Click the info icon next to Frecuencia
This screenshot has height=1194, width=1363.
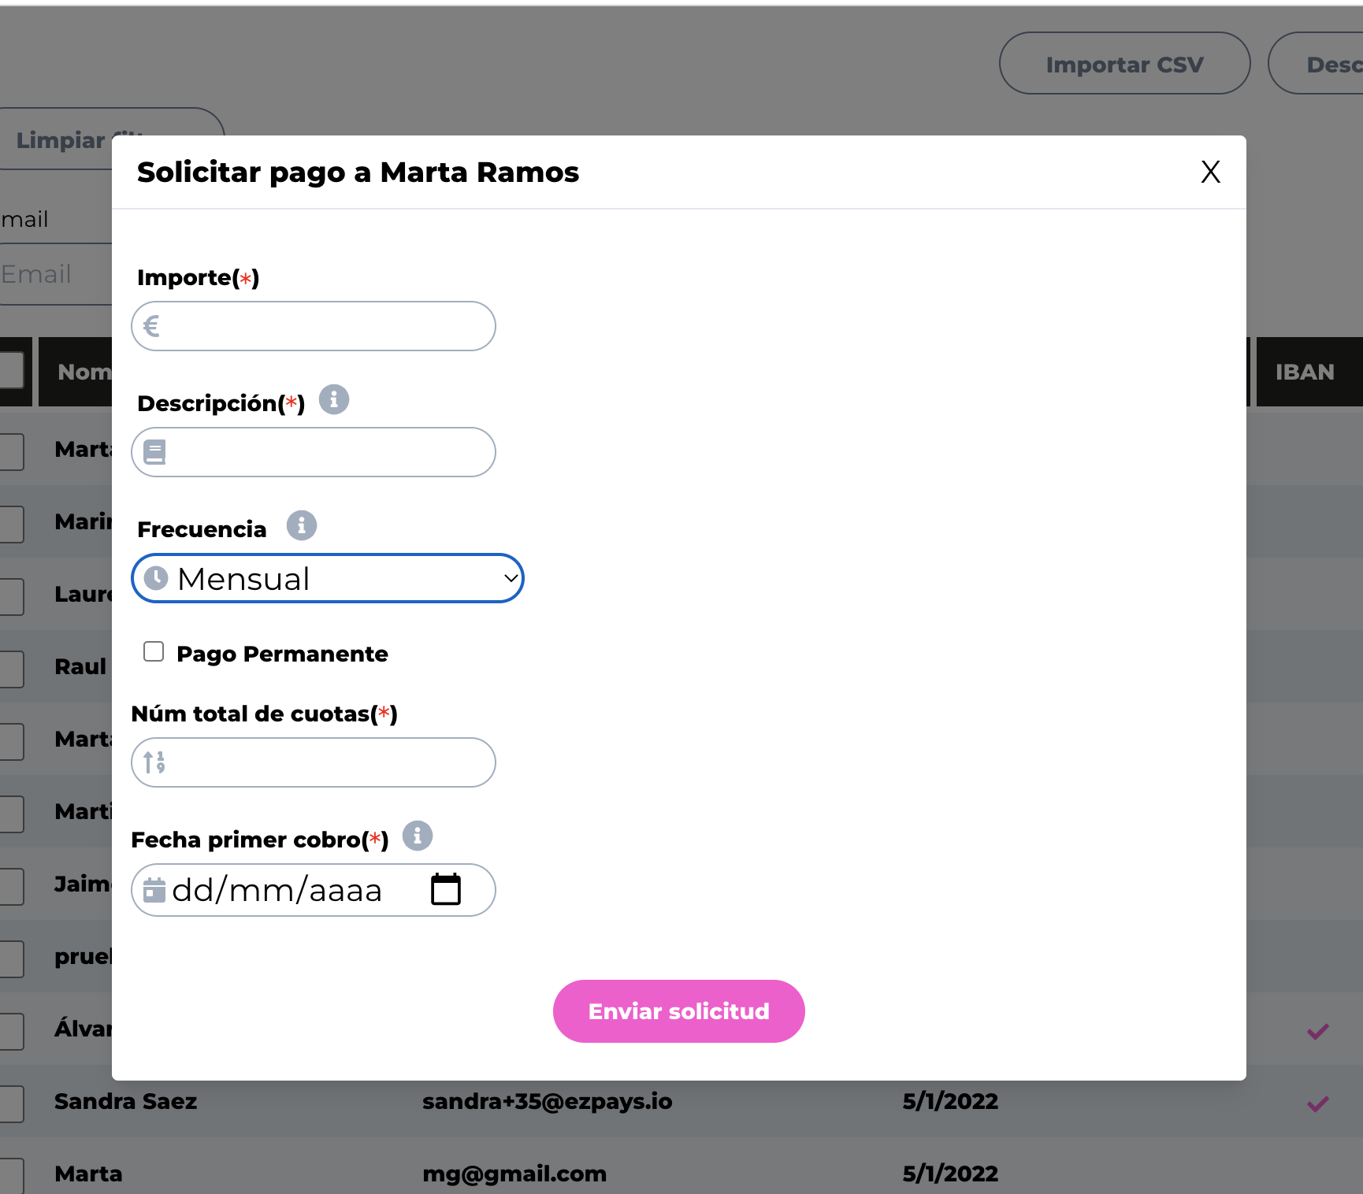click(x=301, y=525)
